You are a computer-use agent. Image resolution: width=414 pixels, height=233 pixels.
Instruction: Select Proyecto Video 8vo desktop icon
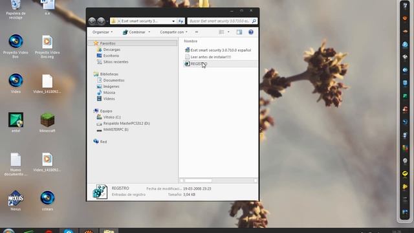pos(16,47)
